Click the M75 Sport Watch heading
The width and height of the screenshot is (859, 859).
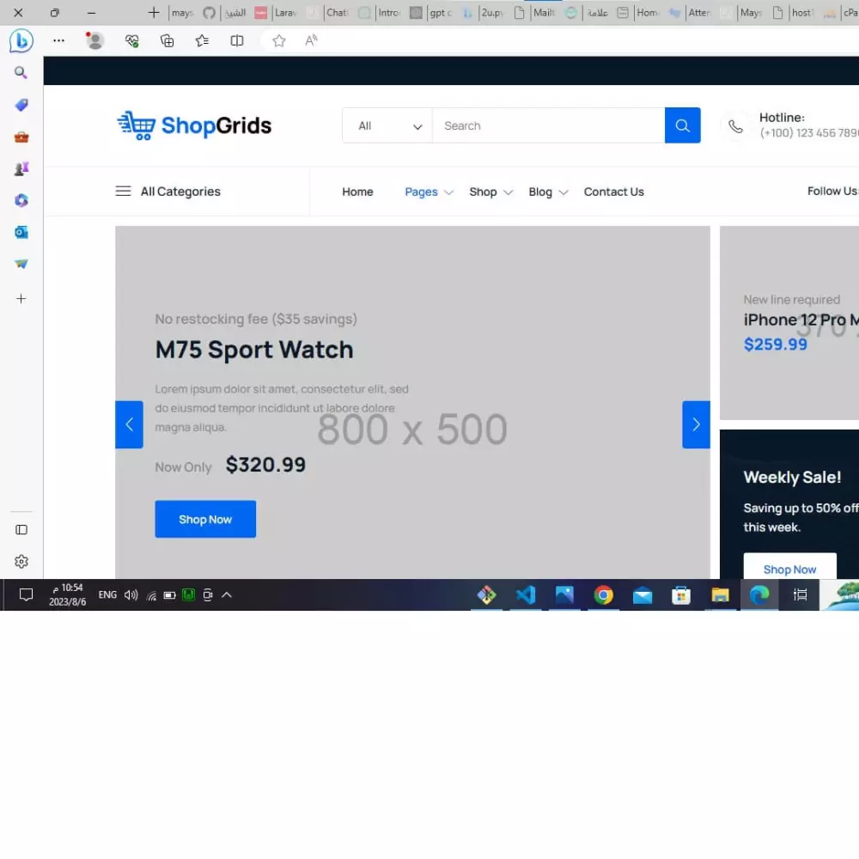(254, 350)
